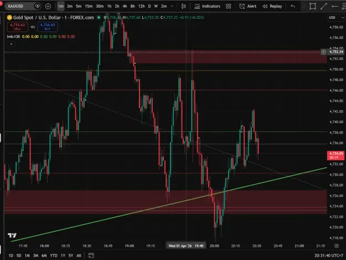Open the go-to-date calendar icon
Screen dimensions: 346x260
(91, 256)
